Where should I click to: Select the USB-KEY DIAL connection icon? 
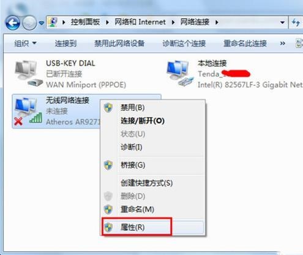(28, 74)
